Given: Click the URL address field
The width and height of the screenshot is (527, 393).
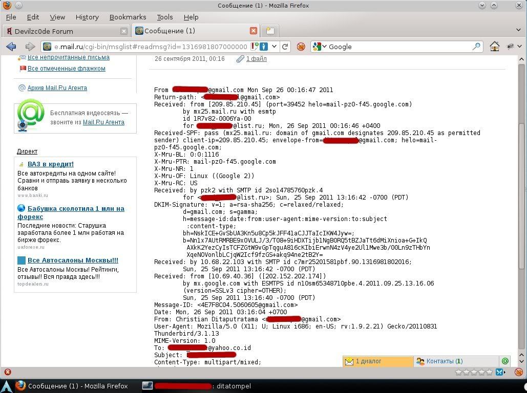Looking at the screenshot, I should point(151,47).
